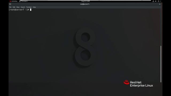This screenshot has width=171, height=96.
Task: Open the Terminal app menu in top bar
Action: [24, 1]
